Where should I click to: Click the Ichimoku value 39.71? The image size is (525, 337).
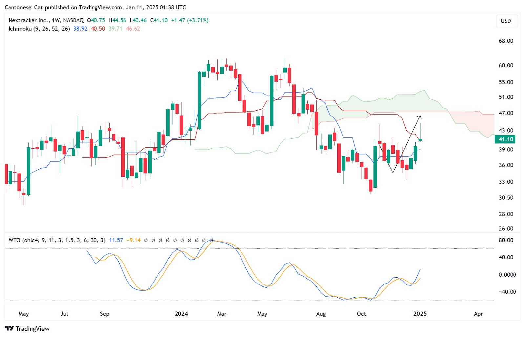click(115, 29)
